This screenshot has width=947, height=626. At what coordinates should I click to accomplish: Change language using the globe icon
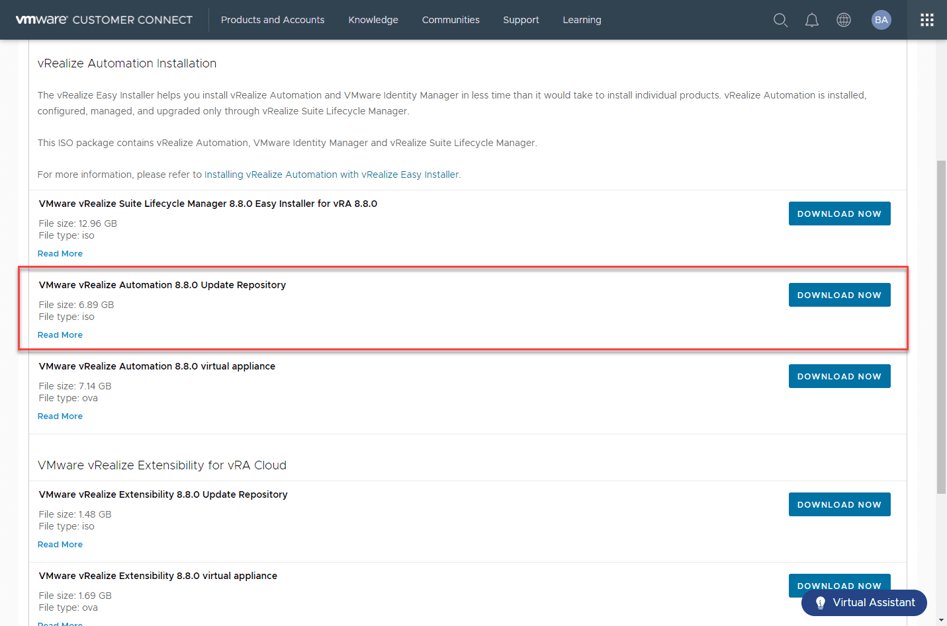pos(843,20)
